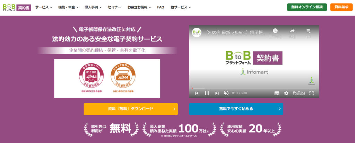Open video settings gear
The image size is (355, 143).
286,93
